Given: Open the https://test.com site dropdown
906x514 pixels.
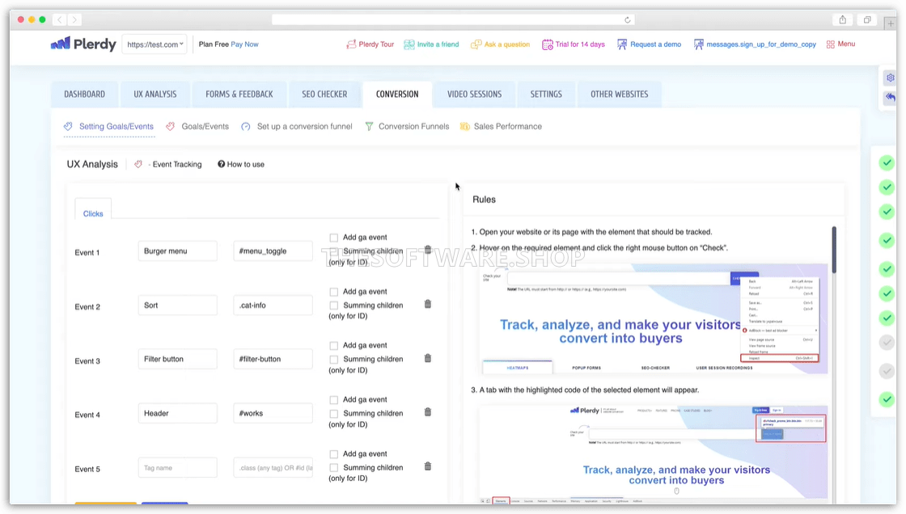Looking at the screenshot, I should (155, 44).
